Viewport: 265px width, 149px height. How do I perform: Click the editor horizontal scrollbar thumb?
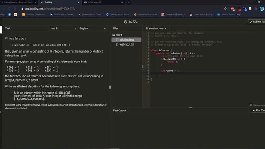click(190, 108)
